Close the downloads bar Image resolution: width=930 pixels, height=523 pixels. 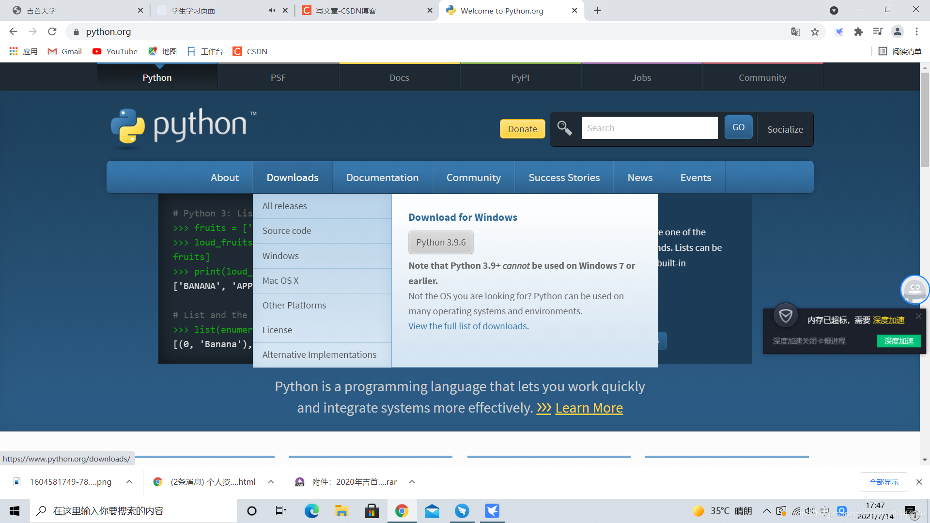click(x=919, y=482)
